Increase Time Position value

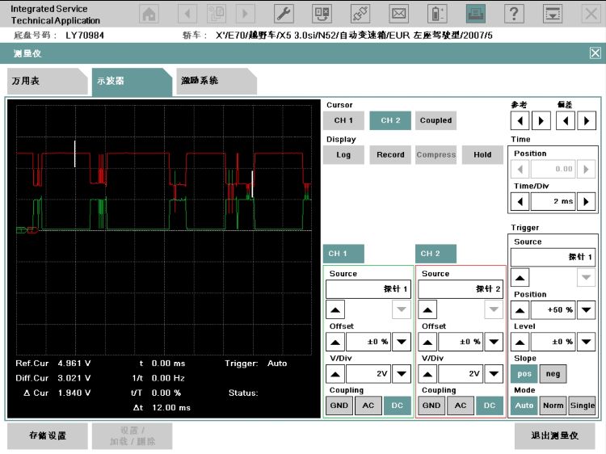(x=587, y=169)
